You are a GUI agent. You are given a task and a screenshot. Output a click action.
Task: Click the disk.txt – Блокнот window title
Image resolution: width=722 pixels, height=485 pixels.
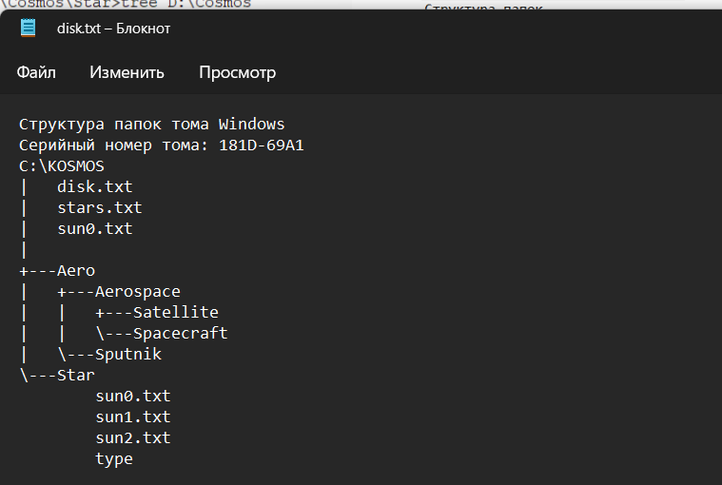pos(114,29)
